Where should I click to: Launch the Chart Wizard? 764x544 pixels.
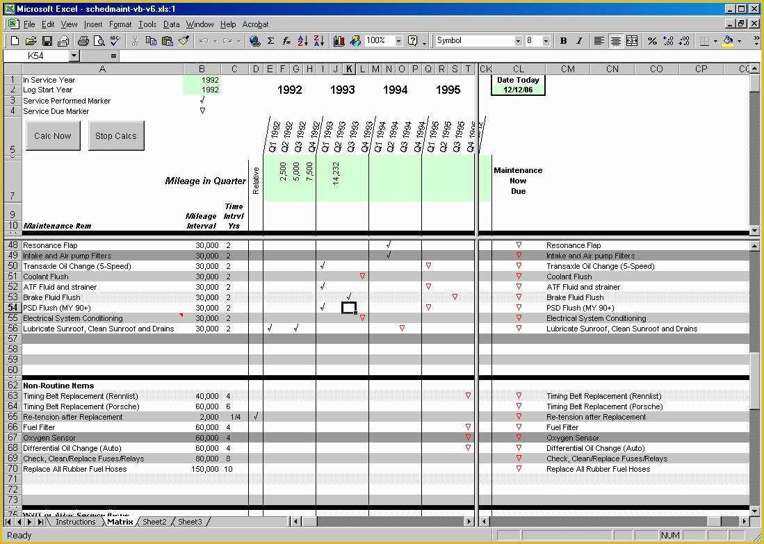pos(339,40)
